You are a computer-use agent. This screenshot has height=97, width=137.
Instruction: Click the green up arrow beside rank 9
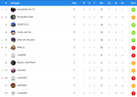point(2,70)
